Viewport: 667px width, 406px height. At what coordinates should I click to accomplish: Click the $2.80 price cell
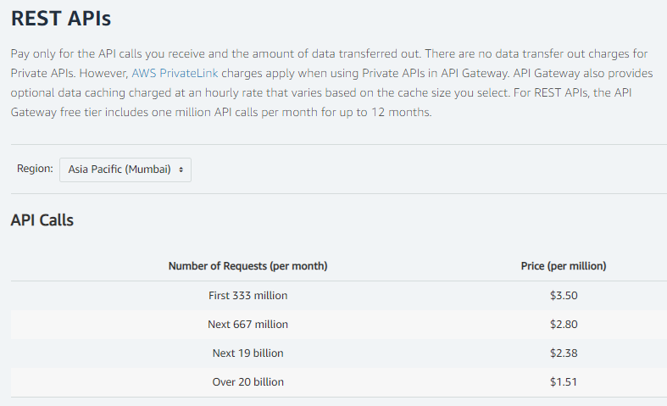click(x=563, y=325)
